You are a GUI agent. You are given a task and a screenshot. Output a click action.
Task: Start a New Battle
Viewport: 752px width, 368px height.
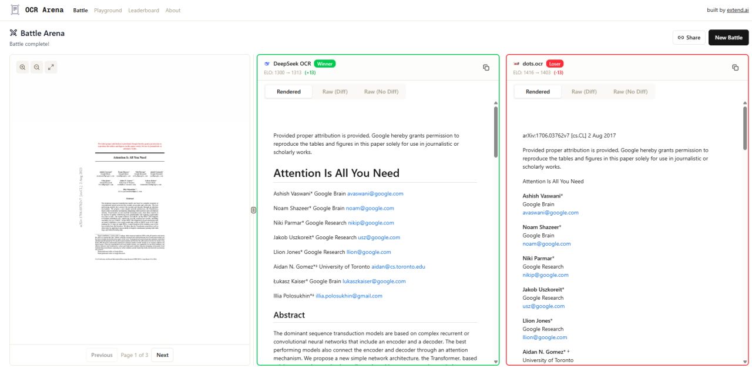(x=728, y=38)
